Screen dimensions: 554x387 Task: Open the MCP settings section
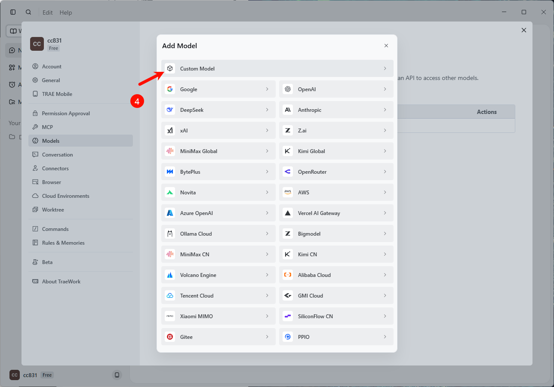[81, 127]
